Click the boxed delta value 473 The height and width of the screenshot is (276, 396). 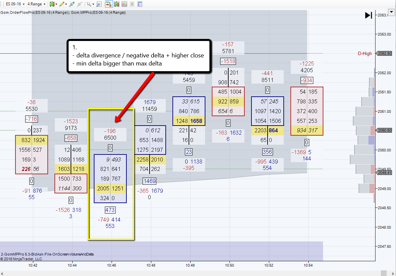click(x=110, y=210)
